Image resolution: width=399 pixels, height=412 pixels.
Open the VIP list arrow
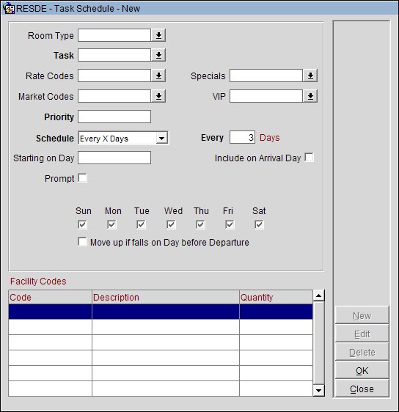point(310,96)
